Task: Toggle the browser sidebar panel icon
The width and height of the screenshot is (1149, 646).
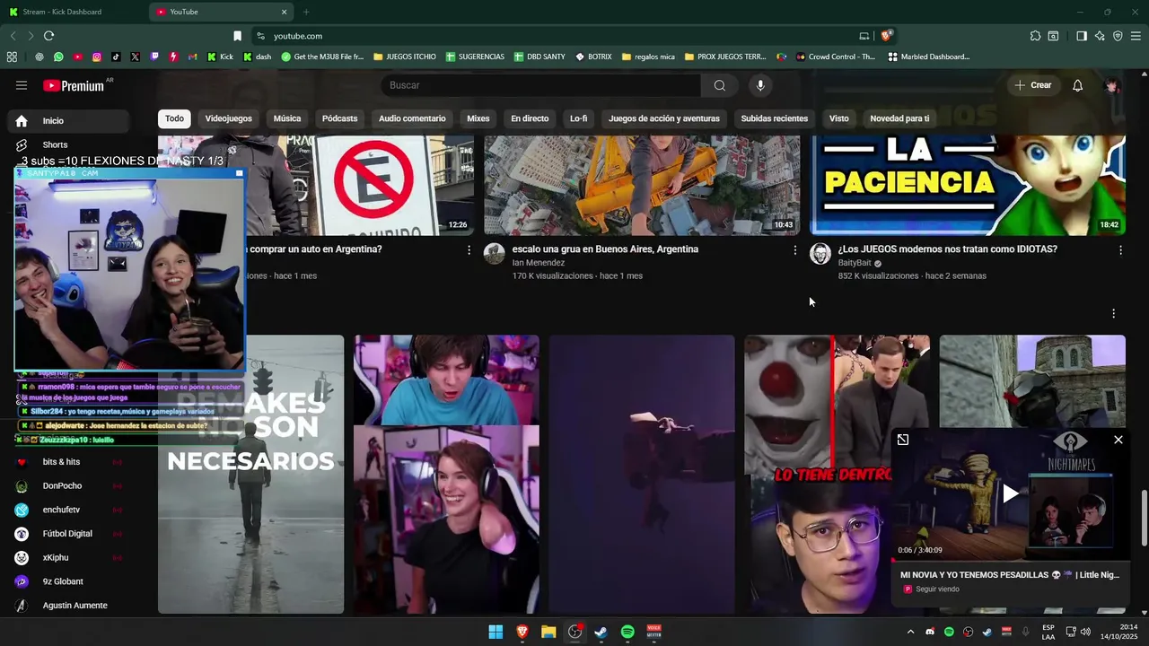Action: pos(1082,36)
